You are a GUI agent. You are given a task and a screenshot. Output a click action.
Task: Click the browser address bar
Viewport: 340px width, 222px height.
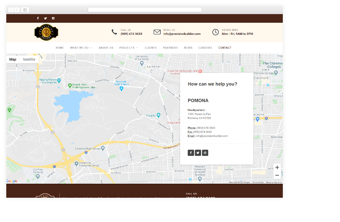tap(145, 10)
